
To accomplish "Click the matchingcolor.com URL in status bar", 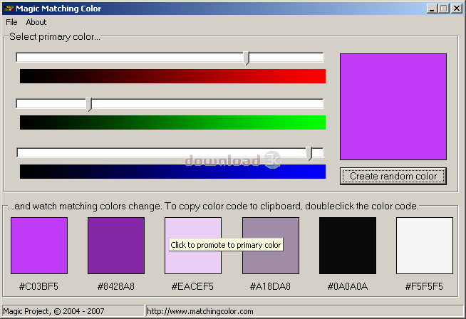I will point(200,311).
